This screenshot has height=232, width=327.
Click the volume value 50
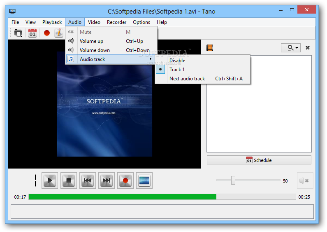285,181
